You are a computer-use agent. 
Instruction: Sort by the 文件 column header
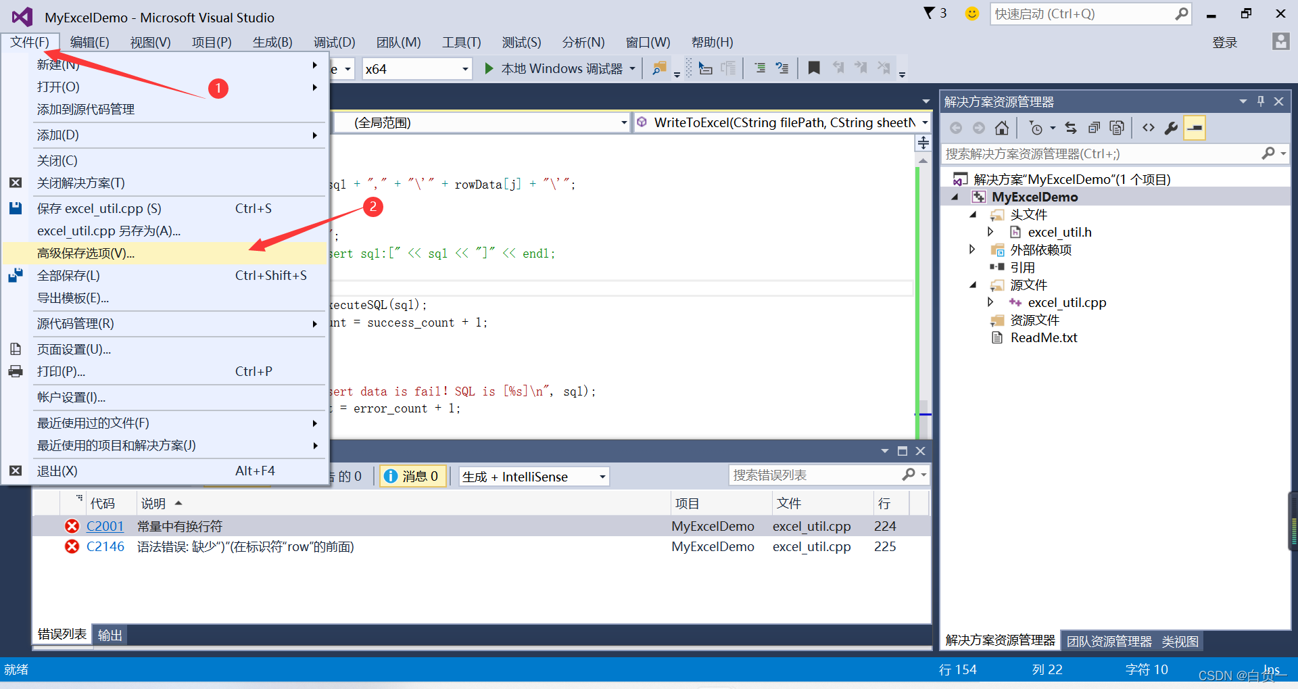tap(822, 503)
